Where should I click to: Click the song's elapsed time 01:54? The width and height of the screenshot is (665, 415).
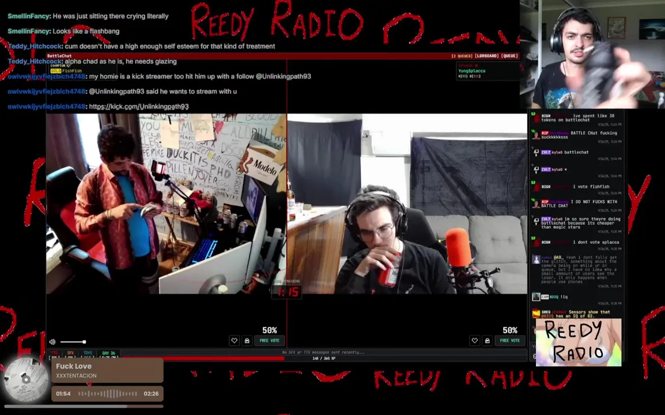click(63, 394)
